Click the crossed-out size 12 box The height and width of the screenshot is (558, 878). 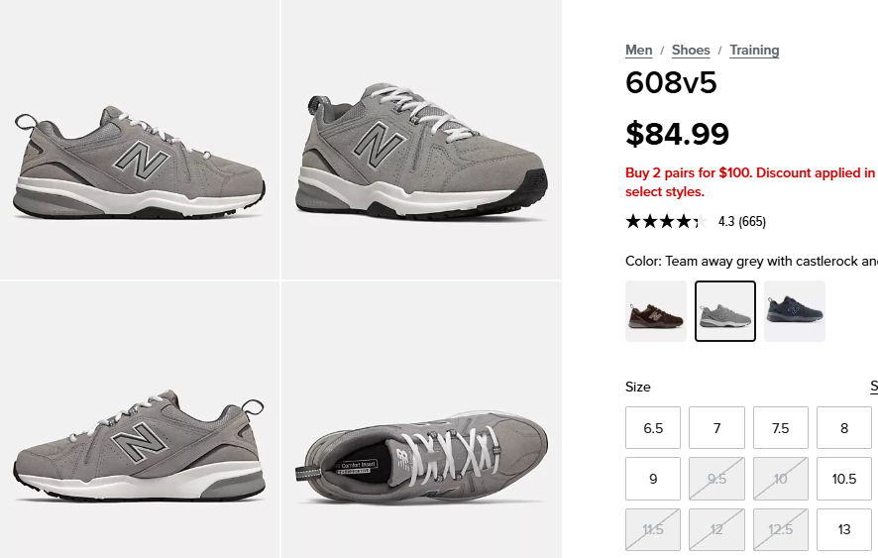[x=716, y=529]
